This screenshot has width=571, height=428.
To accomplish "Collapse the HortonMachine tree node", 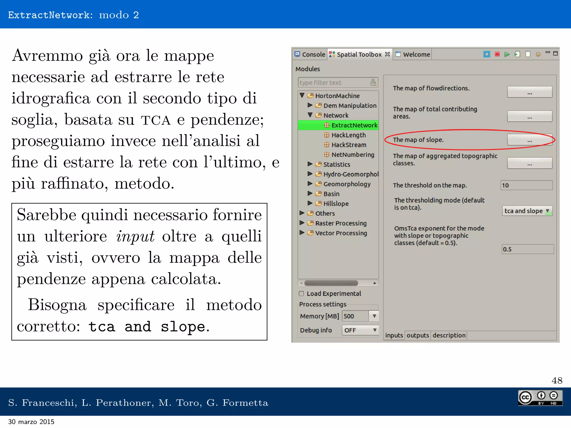I will pos(302,95).
